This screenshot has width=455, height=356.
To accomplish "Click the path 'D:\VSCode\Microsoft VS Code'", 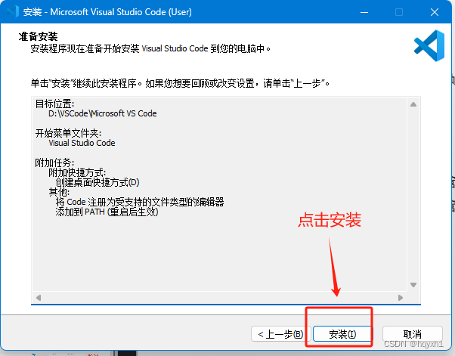I will pos(103,113).
